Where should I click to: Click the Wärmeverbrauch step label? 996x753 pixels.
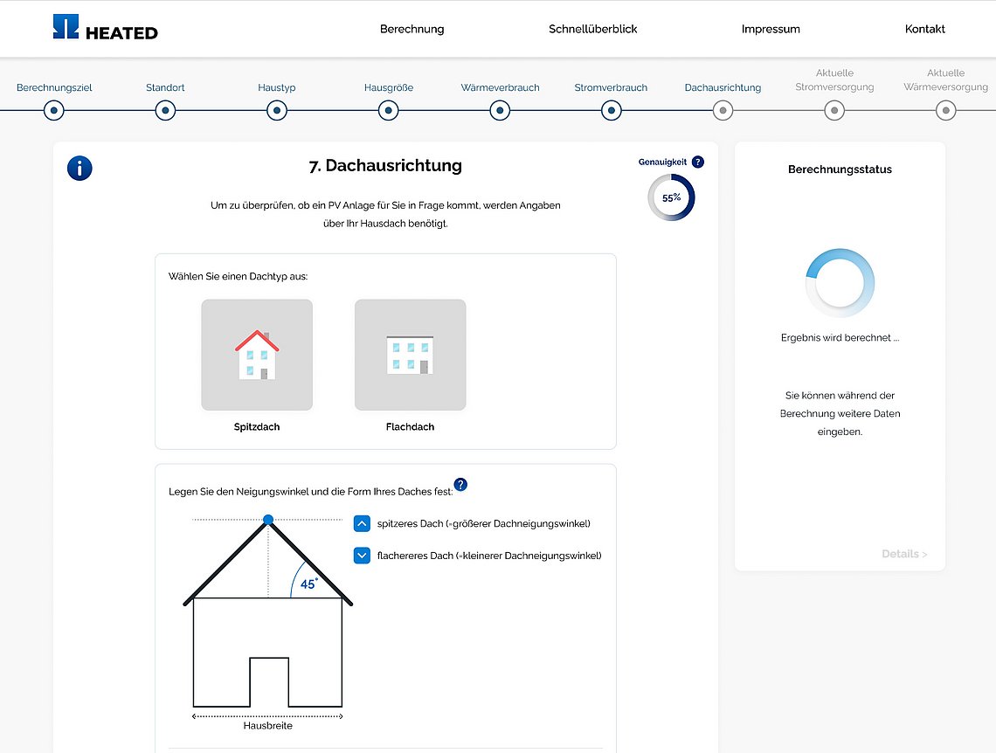pos(500,87)
